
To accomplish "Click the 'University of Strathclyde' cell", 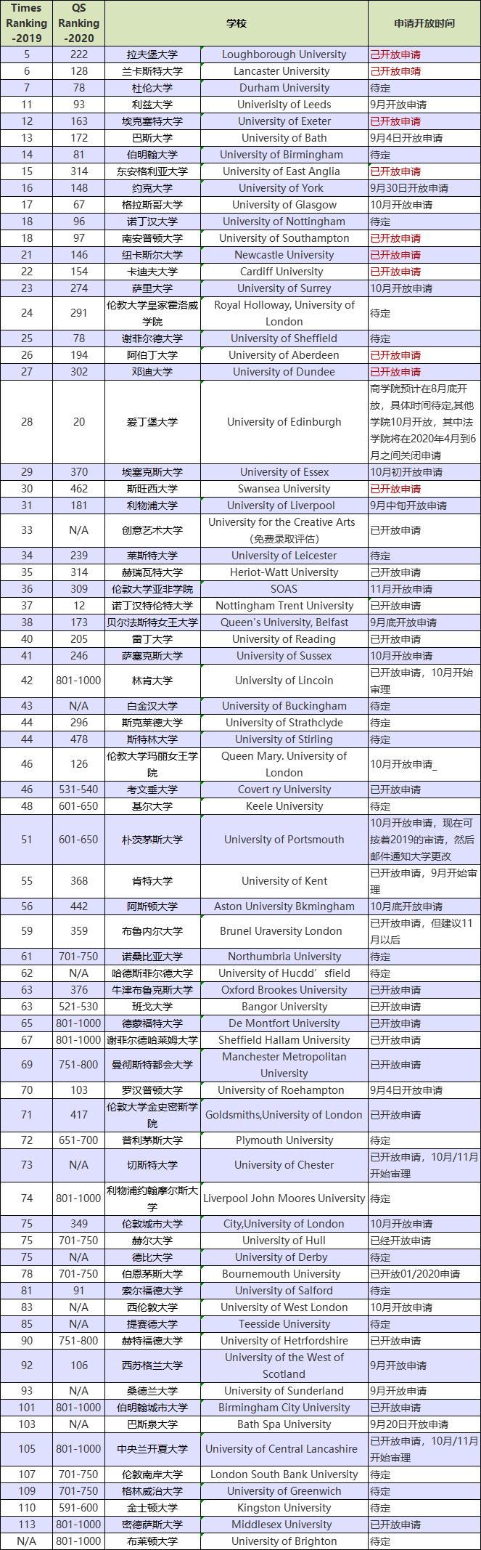I will coord(284,723).
